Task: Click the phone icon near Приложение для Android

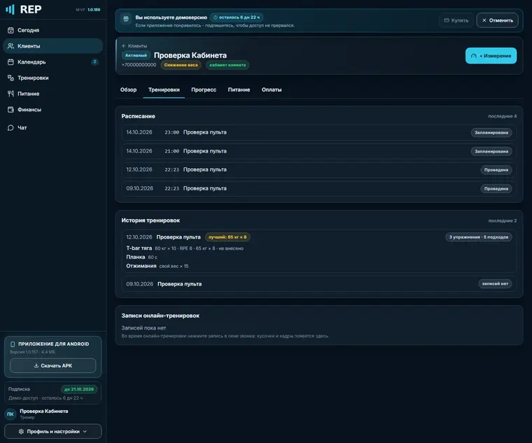Action: point(13,344)
